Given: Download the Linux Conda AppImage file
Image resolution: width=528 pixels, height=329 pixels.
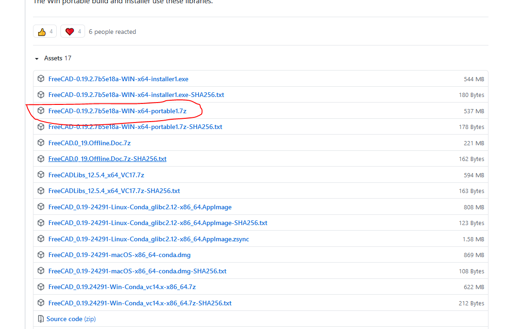Looking at the screenshot, I should [140, 207].
